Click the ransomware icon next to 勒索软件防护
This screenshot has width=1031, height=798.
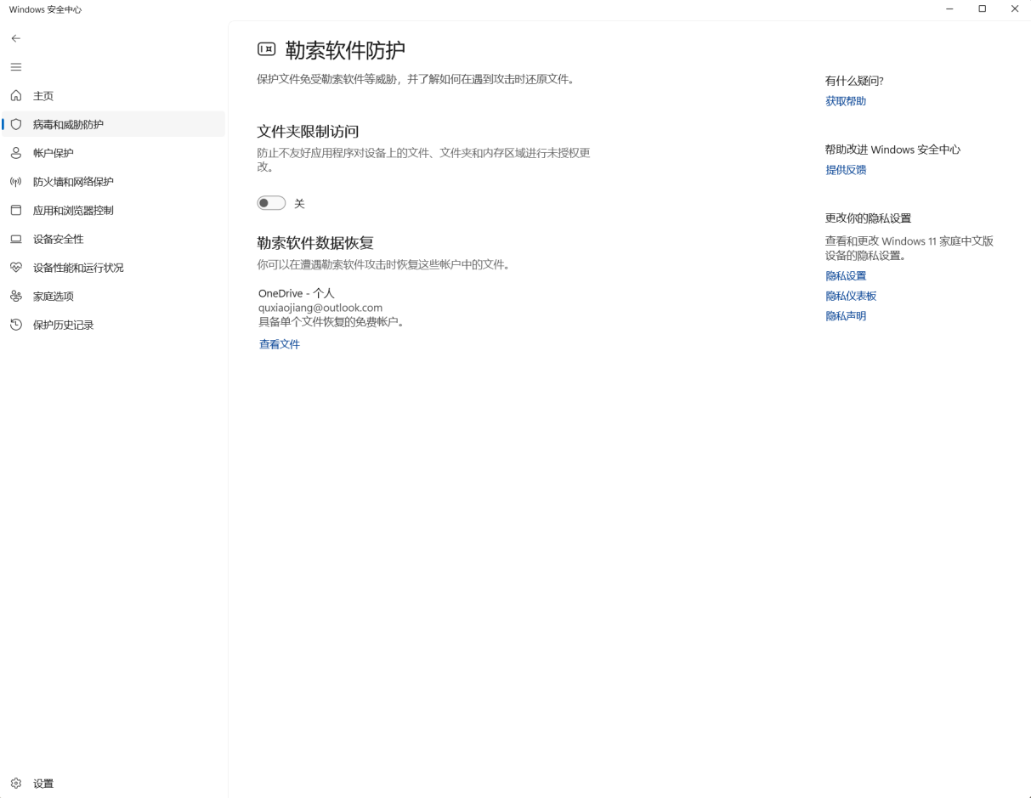coord(267,49)
